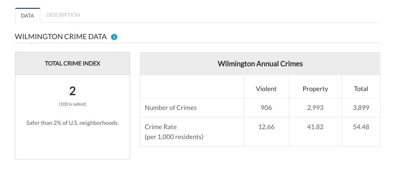Click the Total Crime Index header
Image resolution: width=393 pixels, height=185 pixels.
point(72,63)
